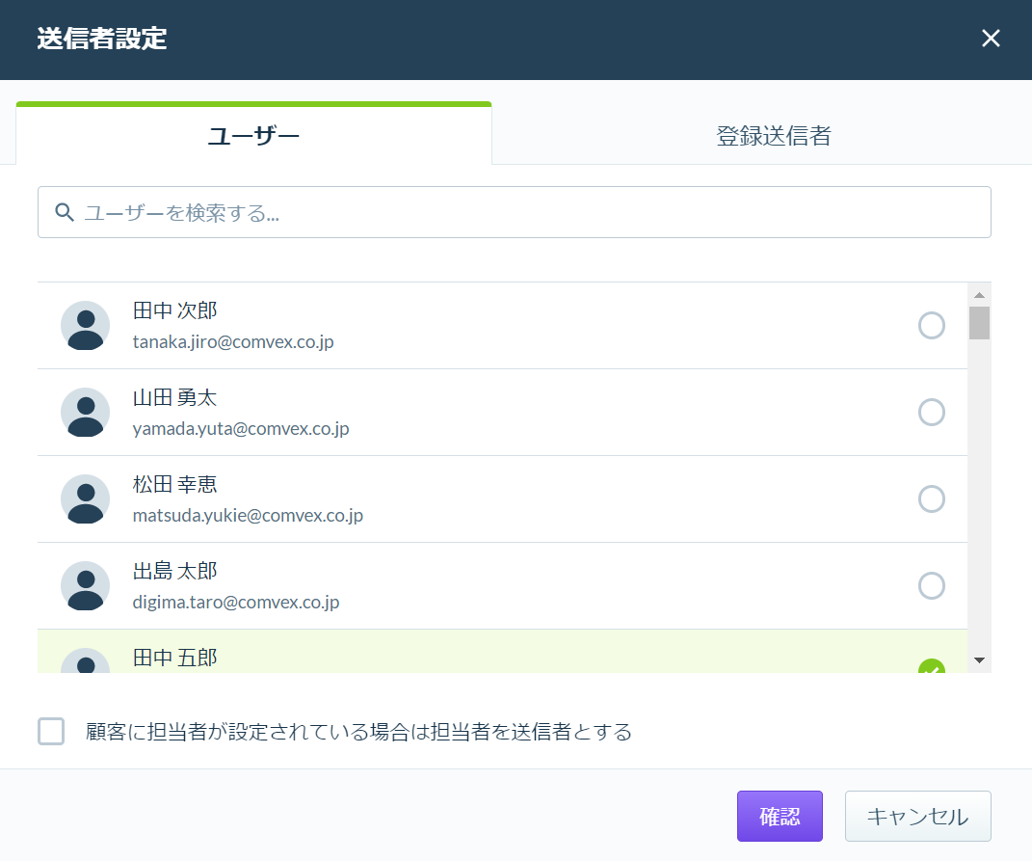This screenshot has width=1032, height=861.
Task: Click the 確認 button
Action: click(x=780, y=817)
